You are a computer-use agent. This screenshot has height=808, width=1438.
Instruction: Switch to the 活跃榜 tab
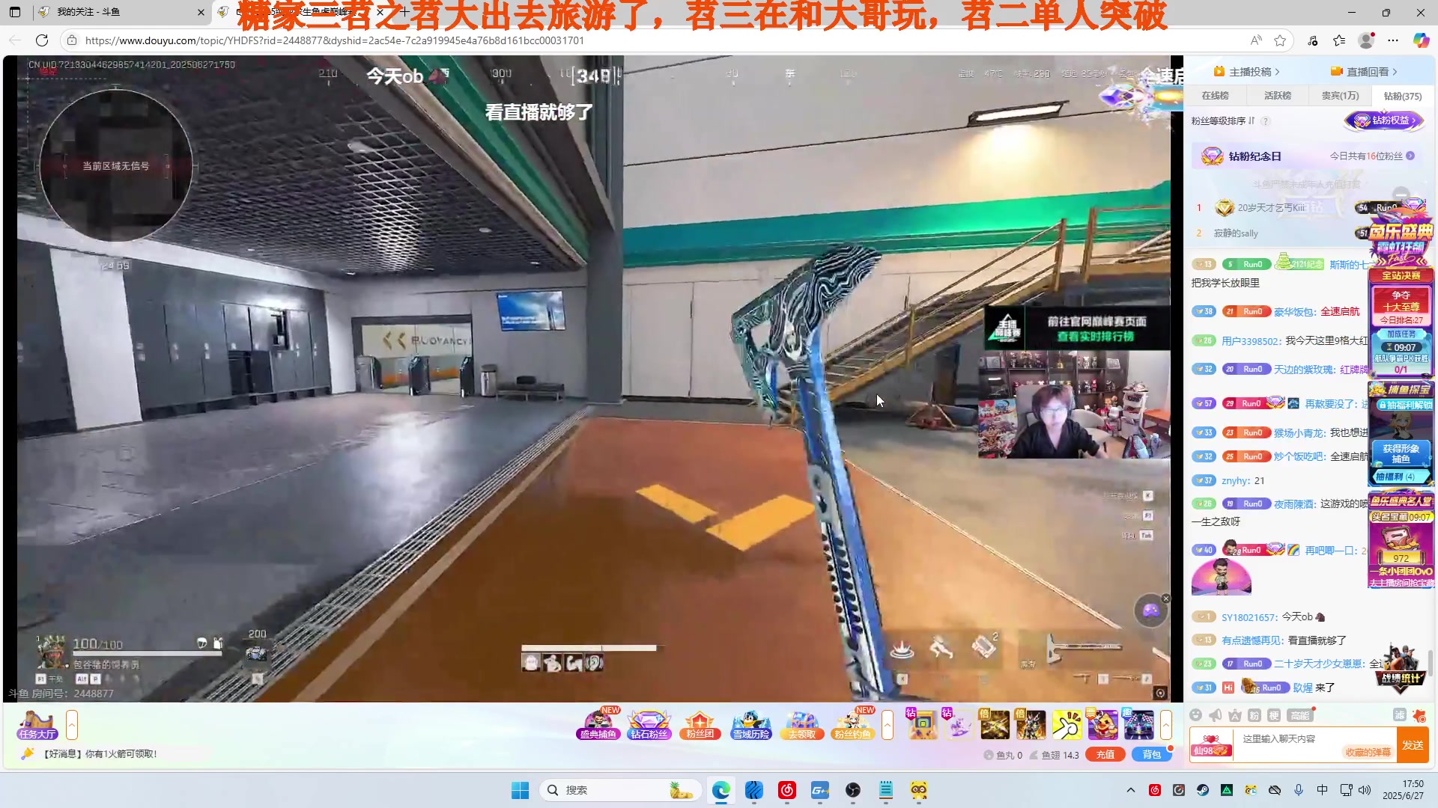pos(1278,96)
